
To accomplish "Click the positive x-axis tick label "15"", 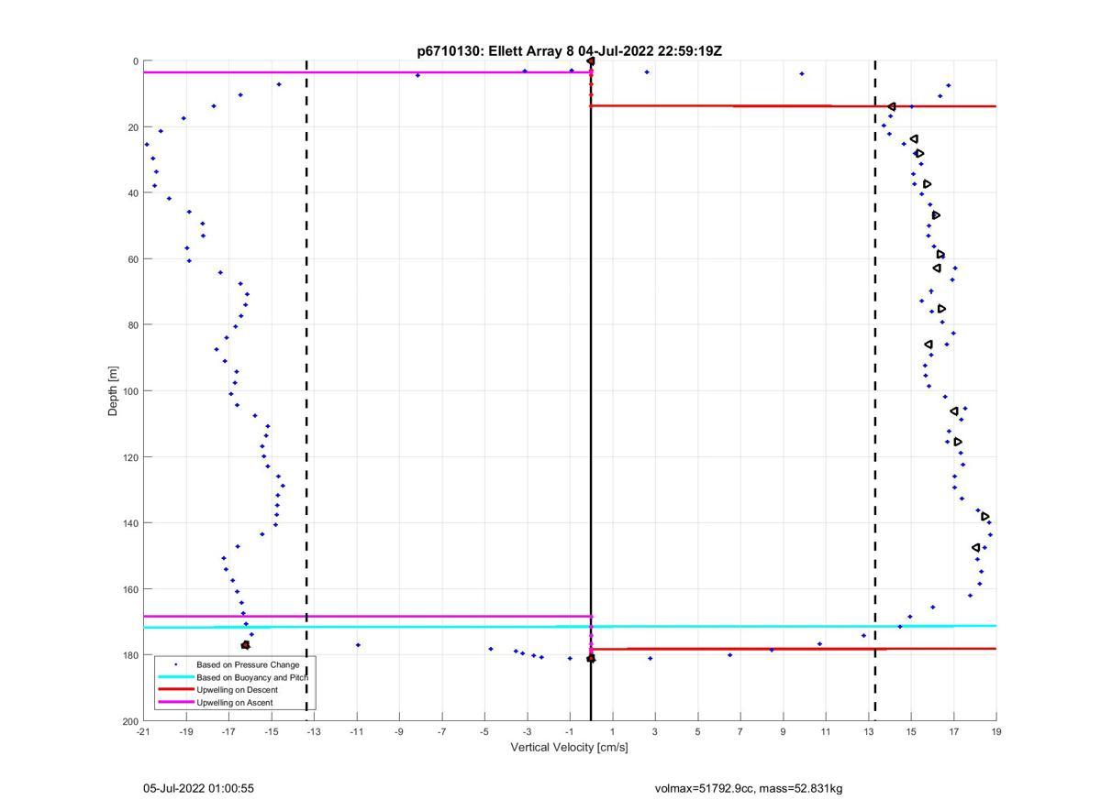I will coord(911,732).
